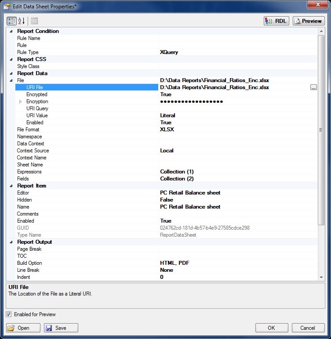
Task: Click the Cancel button
Action: click(x=307, y=328)
